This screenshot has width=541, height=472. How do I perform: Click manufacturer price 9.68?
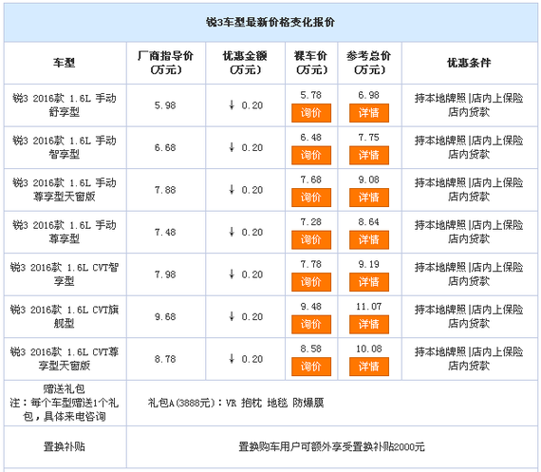point(165,317)
